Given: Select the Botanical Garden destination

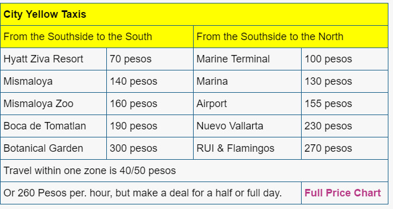Looking at the screenshot, I should [x=53, y=148].
